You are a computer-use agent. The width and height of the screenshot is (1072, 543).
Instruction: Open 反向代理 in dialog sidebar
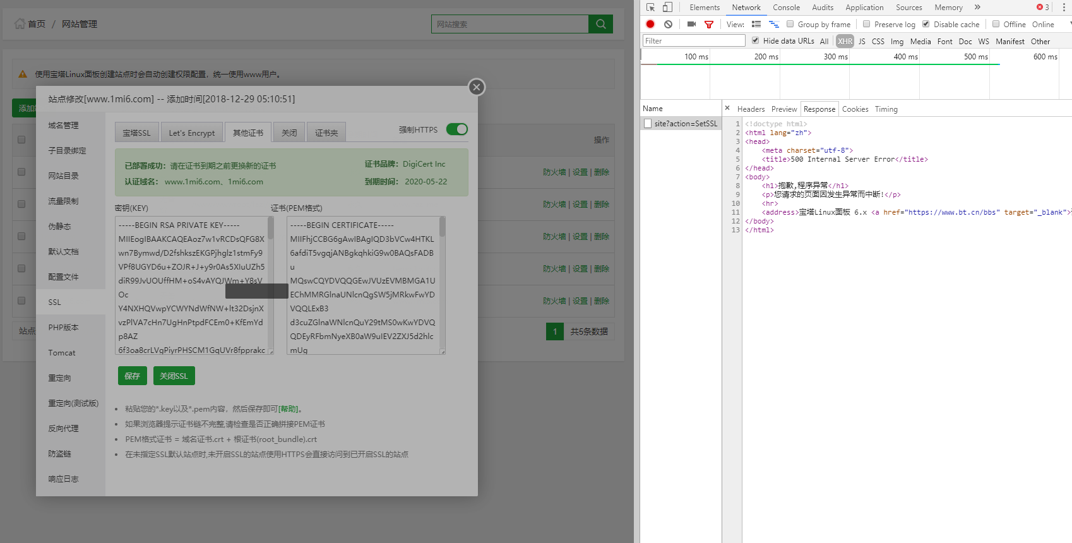(x=70, y=428)
